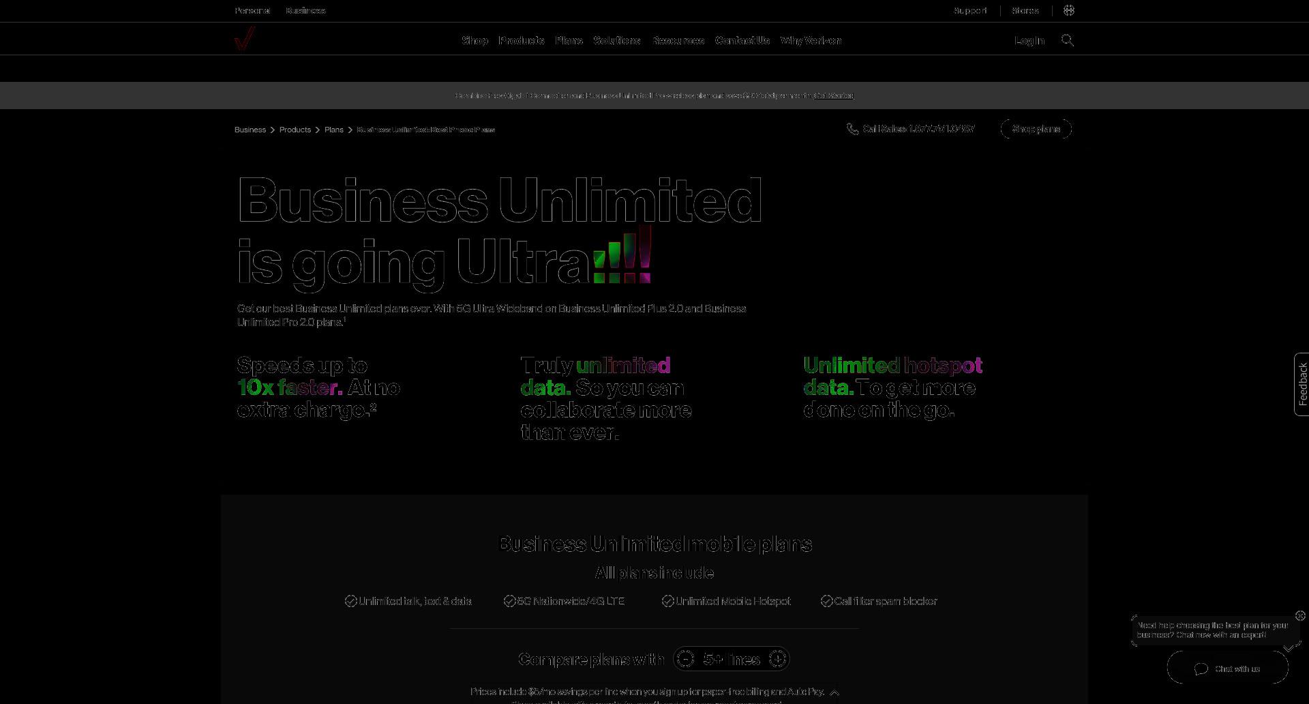This screenshot has height=704, width=1309.
Task: Open the Resources menu
Action: (x=678, y=40)
